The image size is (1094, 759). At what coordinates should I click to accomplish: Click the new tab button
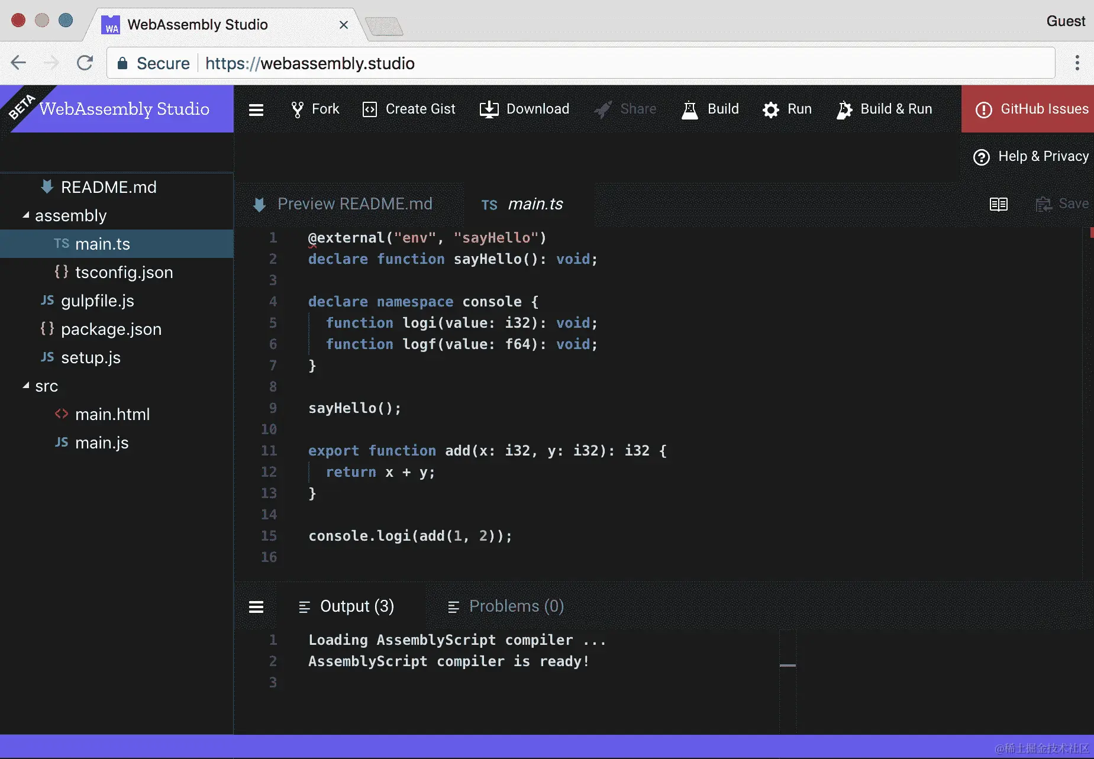385,27
